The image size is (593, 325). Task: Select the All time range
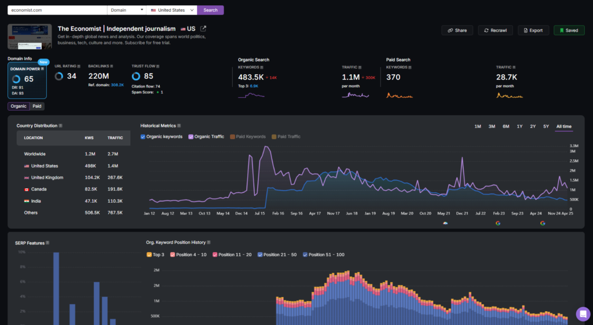pos(564,126)
